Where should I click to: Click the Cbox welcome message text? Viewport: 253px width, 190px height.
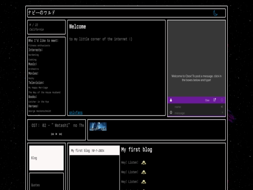(196, 78)
